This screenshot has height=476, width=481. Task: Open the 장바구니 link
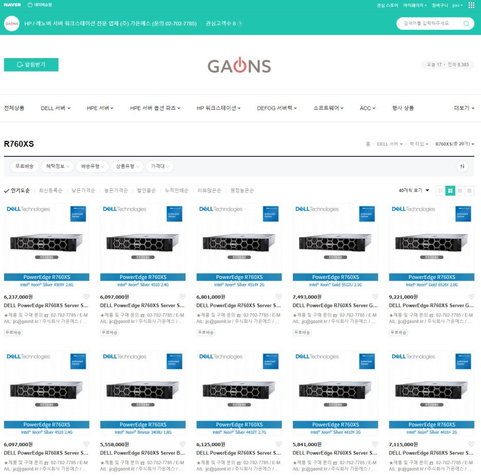(x=439, y=5)
